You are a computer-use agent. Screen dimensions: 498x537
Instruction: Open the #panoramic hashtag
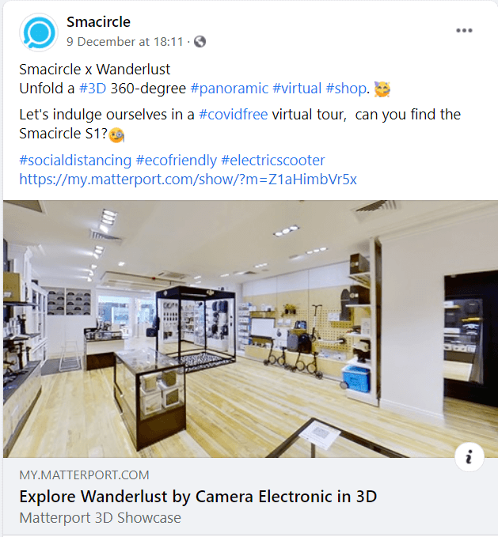pos(229,89)
